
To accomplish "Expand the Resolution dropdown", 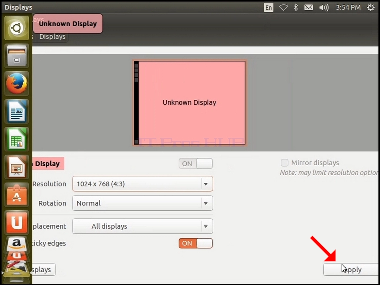I will point(143,184).
